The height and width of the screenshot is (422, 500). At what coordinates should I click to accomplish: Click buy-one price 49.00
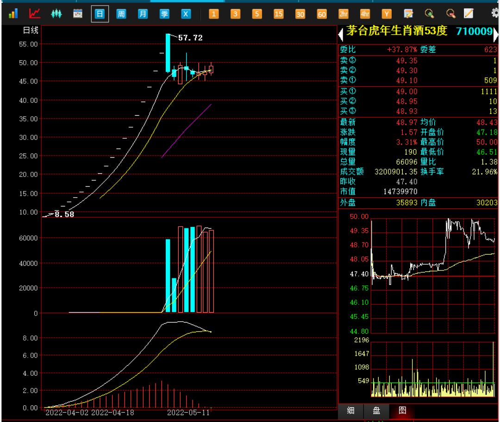[x=406, y=92]
